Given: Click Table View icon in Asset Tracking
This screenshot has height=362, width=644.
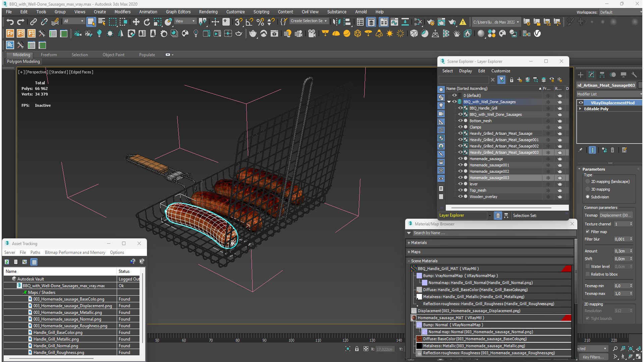Looking at the screenshot, I should tap(34, 262).
